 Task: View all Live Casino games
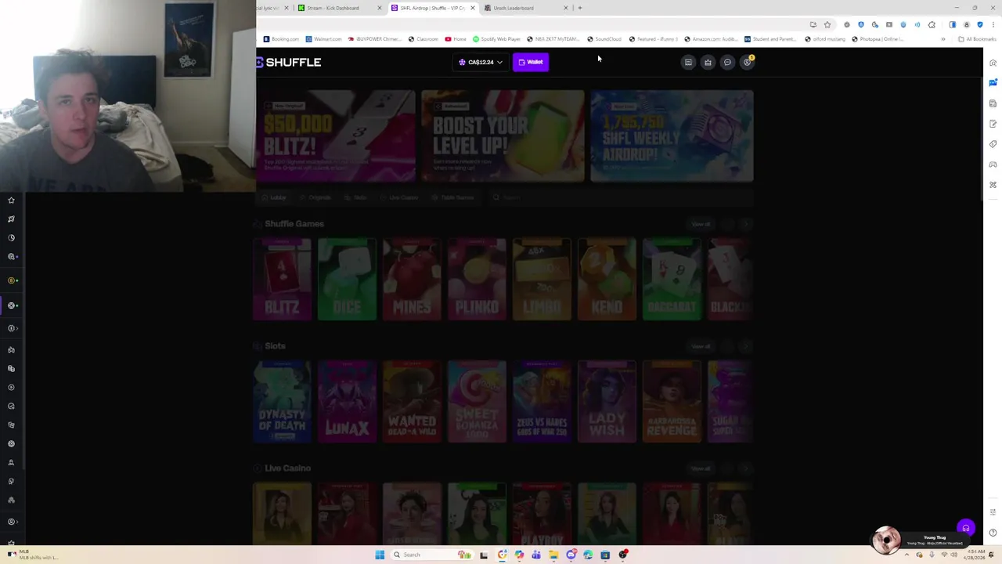(x=701, y=468)
